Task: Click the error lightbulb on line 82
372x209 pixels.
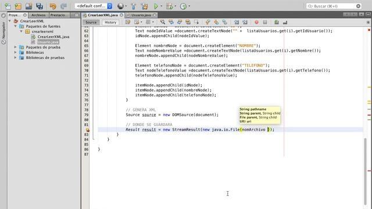Action: point(87,129)
